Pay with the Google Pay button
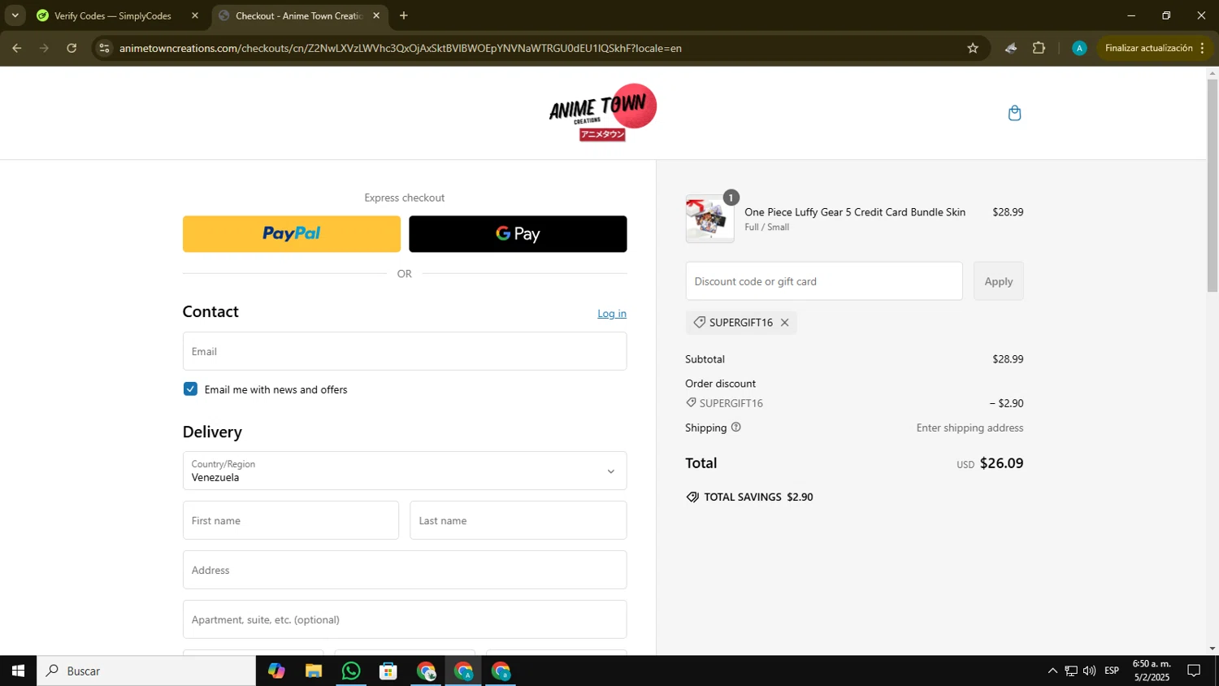This screenshot has height=686, width=1219. coord(518,234)
